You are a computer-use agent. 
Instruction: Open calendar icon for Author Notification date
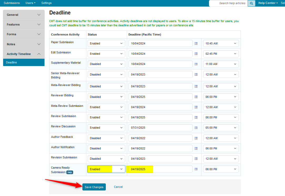pos(196,148)
